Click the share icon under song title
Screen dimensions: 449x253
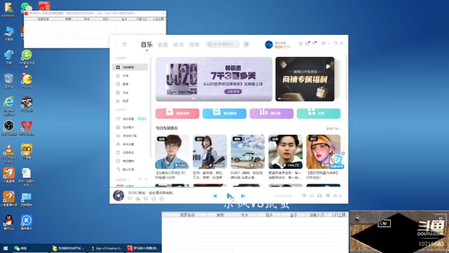153,198
